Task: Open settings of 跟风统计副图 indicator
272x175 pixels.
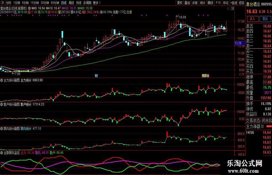Action: click(1, 128)
